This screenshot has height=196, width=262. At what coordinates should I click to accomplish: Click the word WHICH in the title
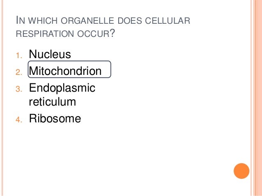tap(43, 20)
